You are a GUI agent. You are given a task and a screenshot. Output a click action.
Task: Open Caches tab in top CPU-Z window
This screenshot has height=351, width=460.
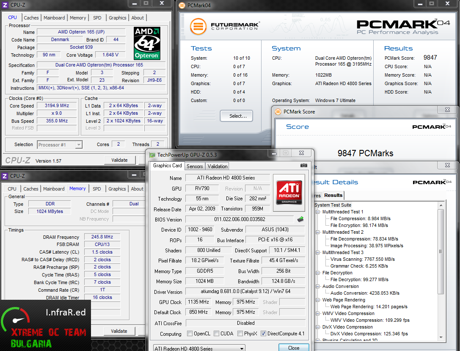point(31,18)
